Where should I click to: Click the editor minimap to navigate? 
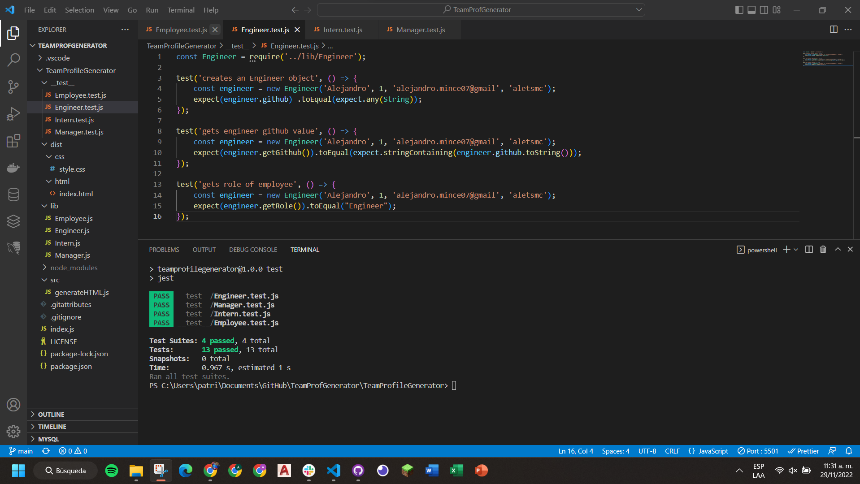[827, 59]
